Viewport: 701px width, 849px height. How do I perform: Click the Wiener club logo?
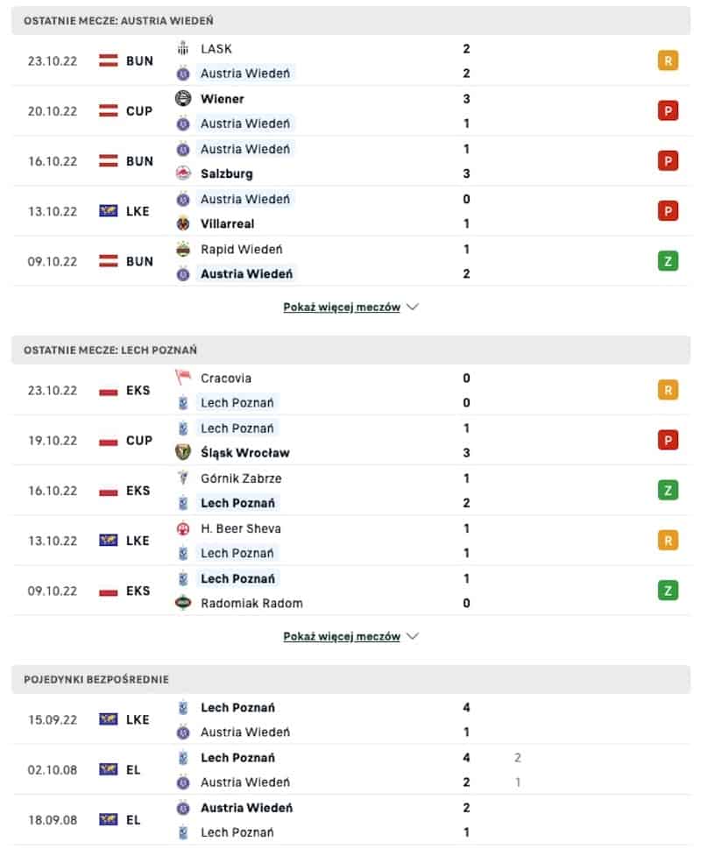coord(183,98)
